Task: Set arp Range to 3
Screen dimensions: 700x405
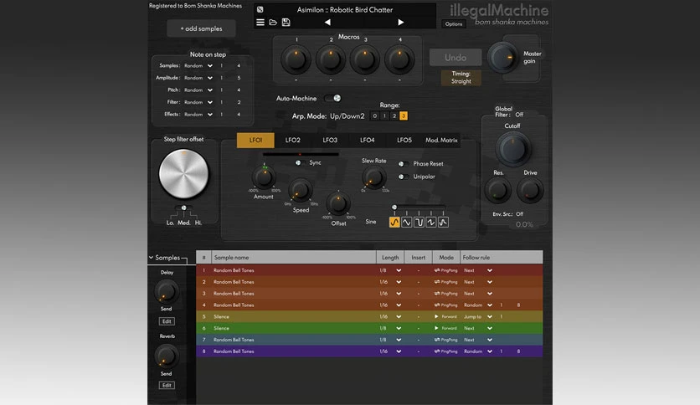Action: tap(403, 116)
